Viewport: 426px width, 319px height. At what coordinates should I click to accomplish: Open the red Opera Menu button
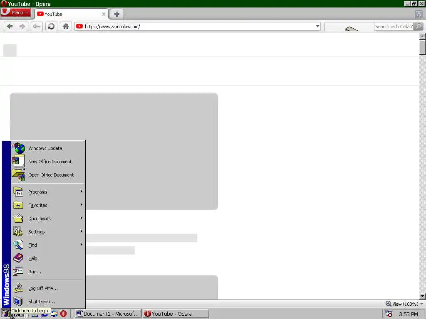(15, 12)
